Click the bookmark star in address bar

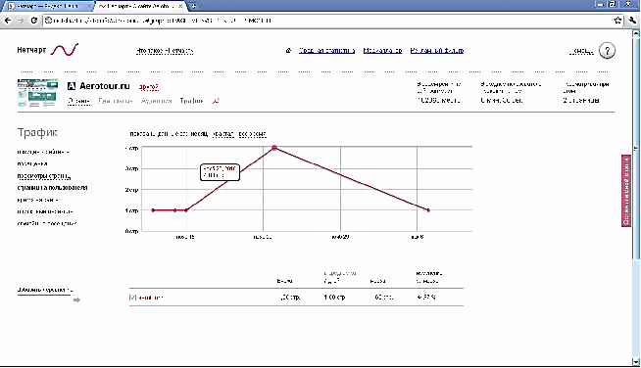click(x=617, y=21)
